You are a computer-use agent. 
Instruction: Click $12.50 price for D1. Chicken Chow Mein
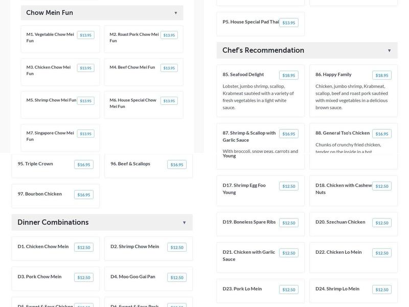tap(83, 248)
